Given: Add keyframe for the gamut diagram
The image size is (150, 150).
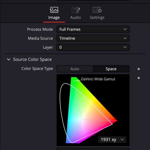Looking at the screenshot, I should click(139, 78).
